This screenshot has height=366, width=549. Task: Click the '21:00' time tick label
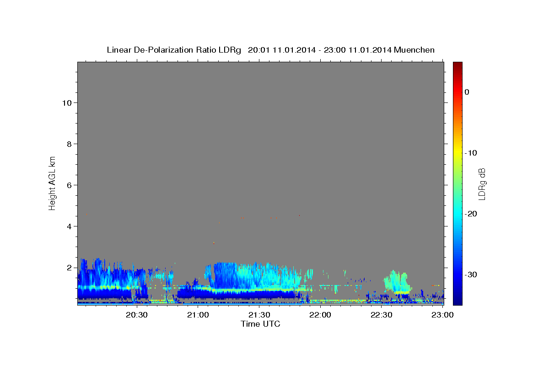tap(198, 315)
